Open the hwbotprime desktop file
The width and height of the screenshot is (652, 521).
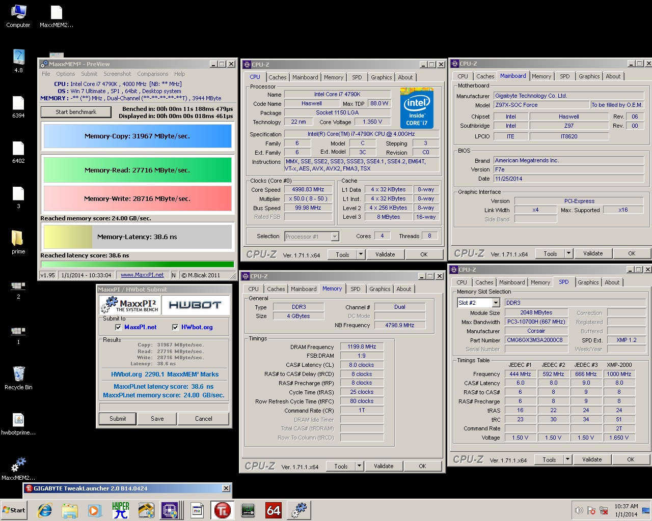(18, 423)
